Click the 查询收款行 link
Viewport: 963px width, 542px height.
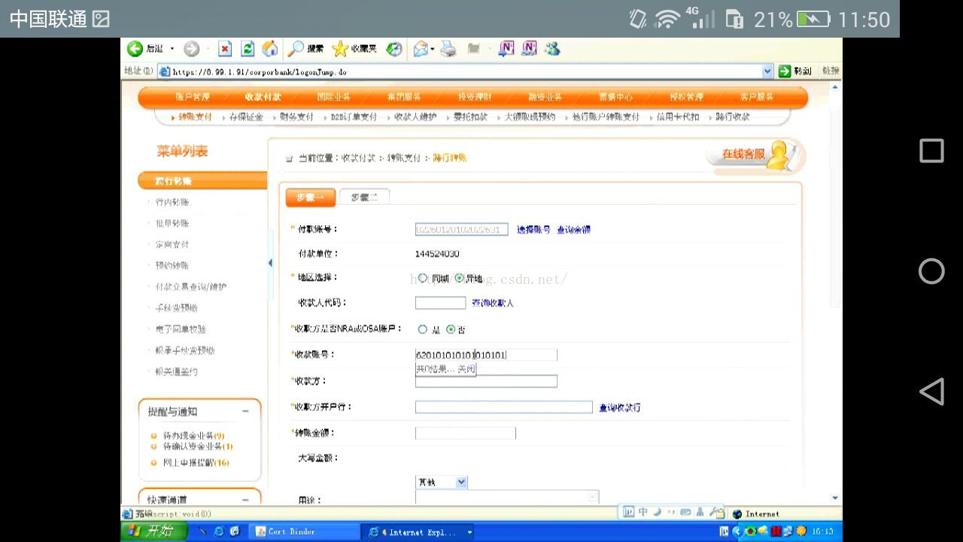619,408
